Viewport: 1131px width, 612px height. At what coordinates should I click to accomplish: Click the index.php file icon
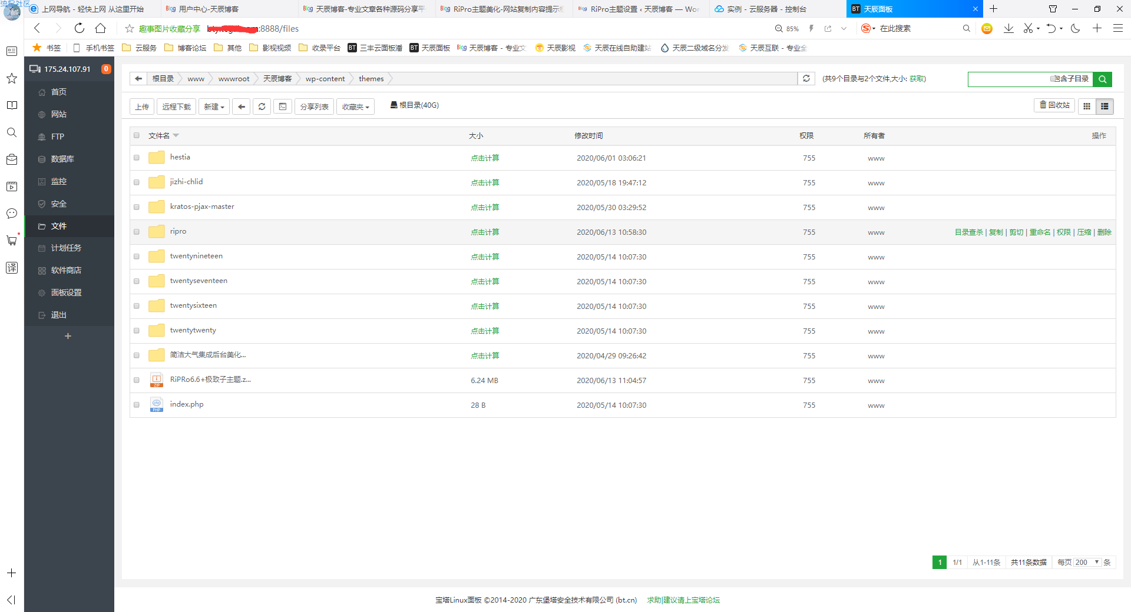[x=157, y=405]
